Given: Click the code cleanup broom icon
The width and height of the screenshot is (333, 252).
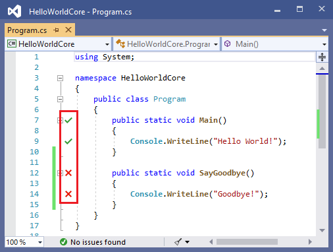Looking at the screenshot, I should point(178,242).
